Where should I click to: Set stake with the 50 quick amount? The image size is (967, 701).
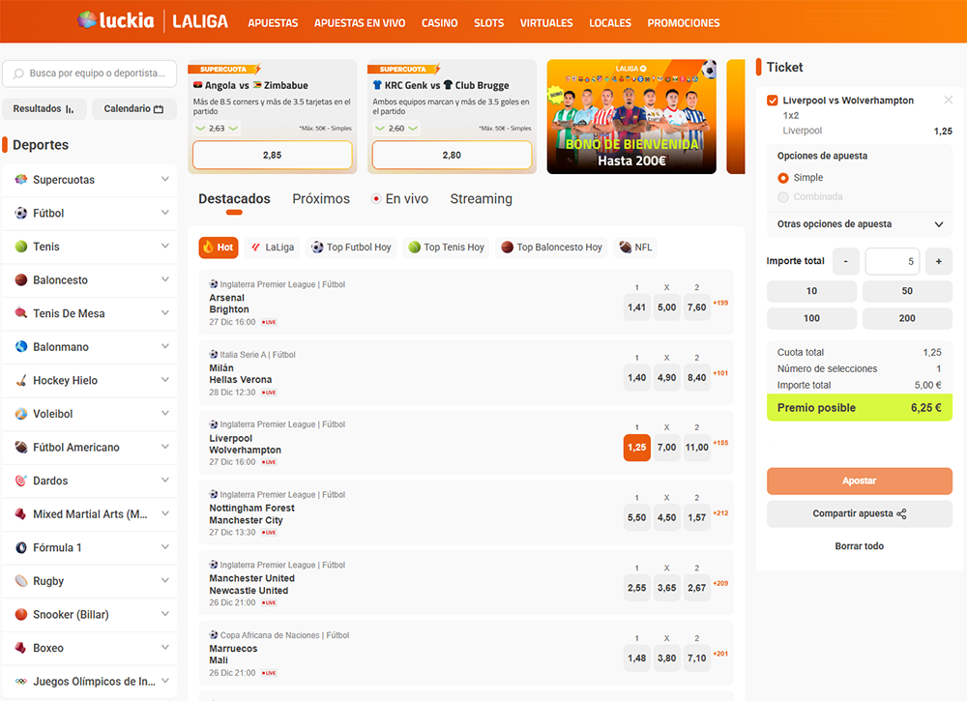tap(907, 291)
